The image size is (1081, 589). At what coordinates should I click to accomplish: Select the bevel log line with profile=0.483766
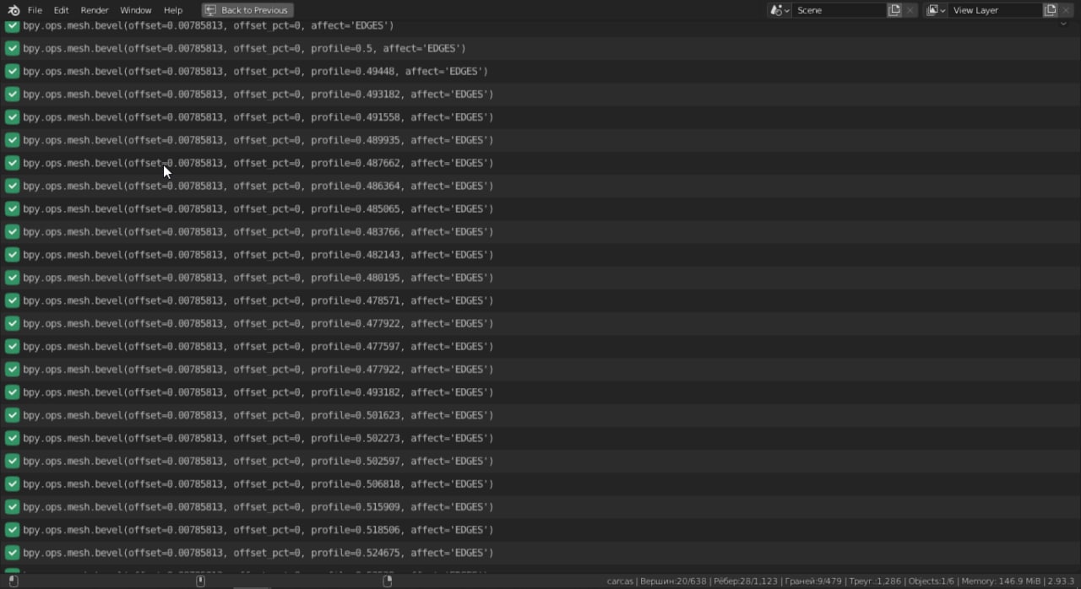click(258, 231)
